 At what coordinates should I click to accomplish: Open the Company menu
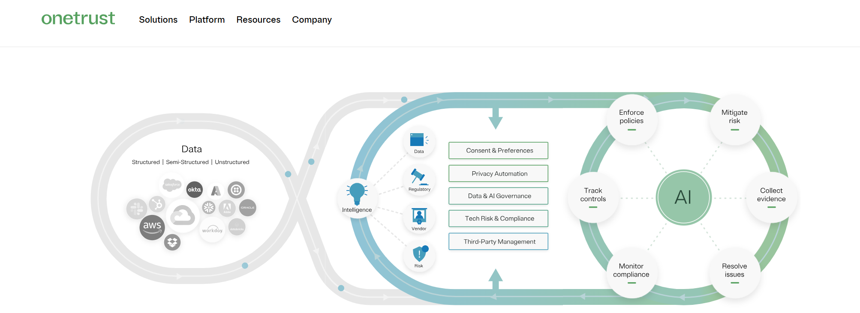pyautogui.click(x=312, y=20)
